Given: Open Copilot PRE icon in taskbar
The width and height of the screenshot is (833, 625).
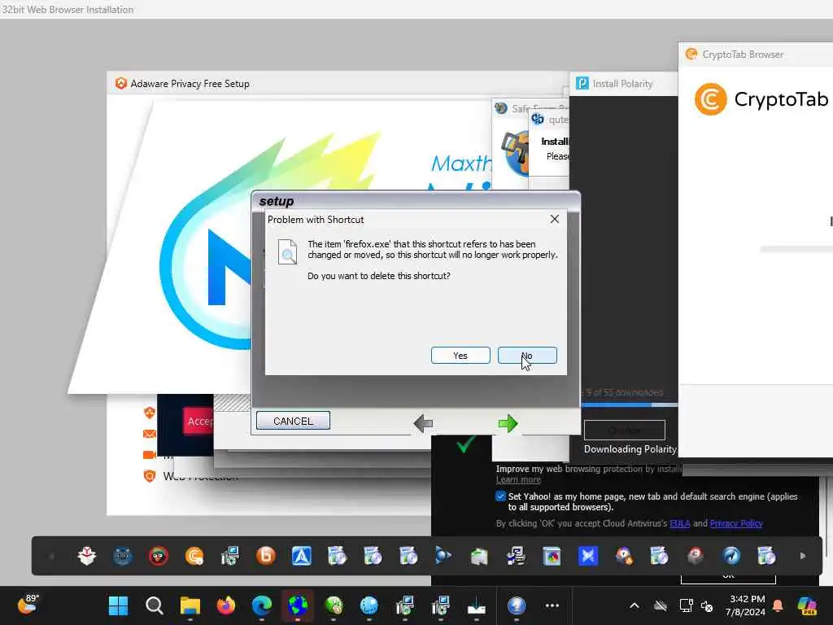Looking at the screenshot, I should tap(807, 605).
